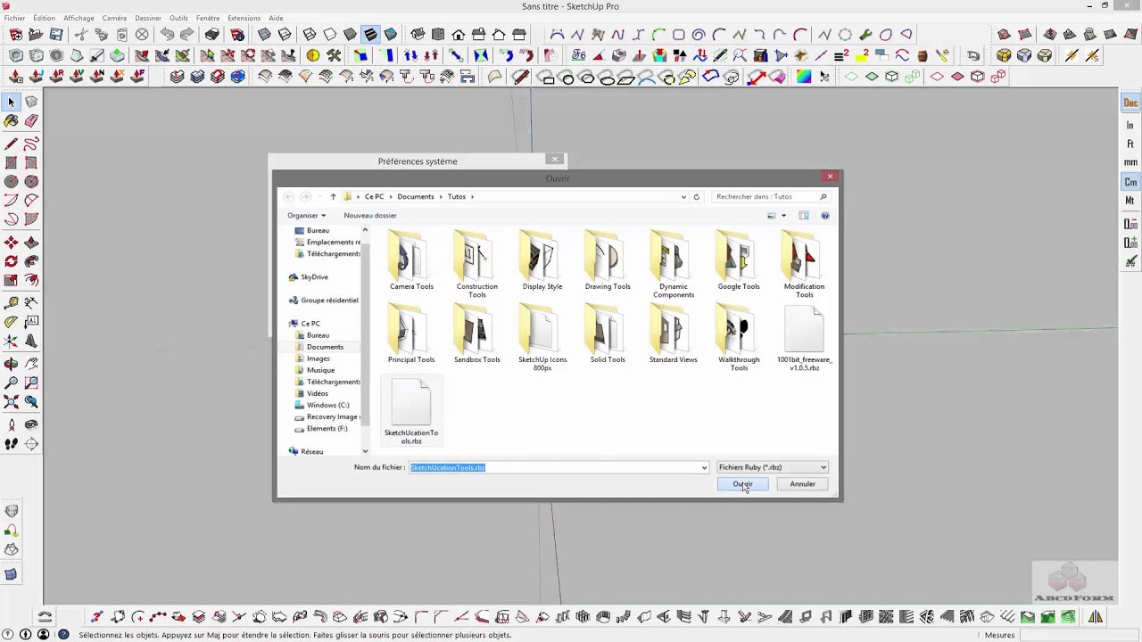Viewport: 1142px width, 642px height.
Task: Pick the Paint Bucket tool
Action: (x=12, y=121)
